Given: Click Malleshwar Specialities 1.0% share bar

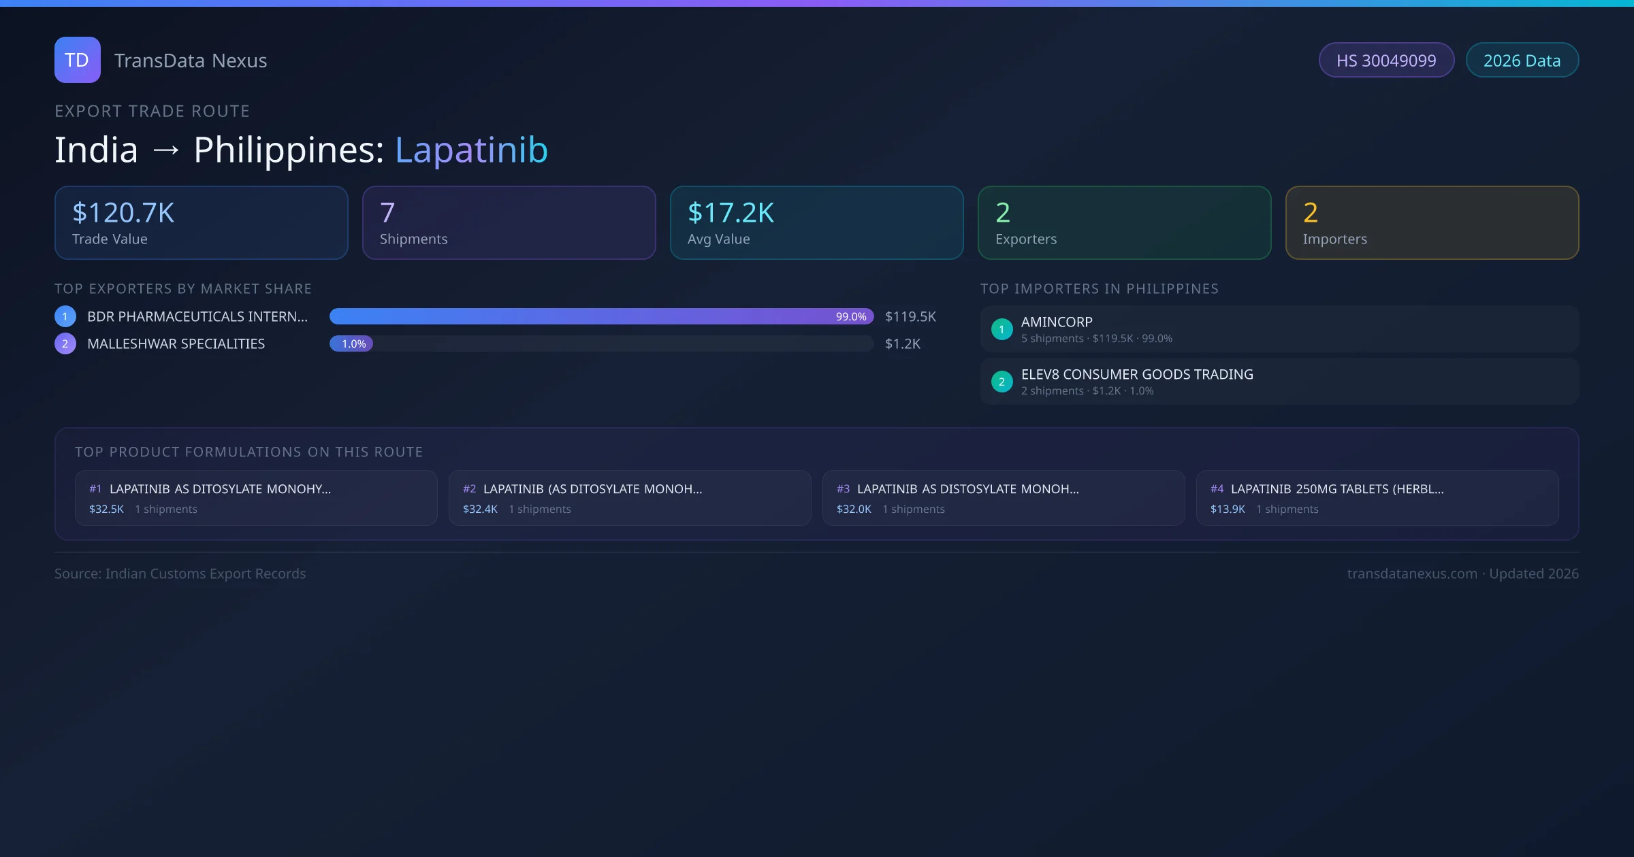Looking at the screenshot, I should (x=351, y=343).
